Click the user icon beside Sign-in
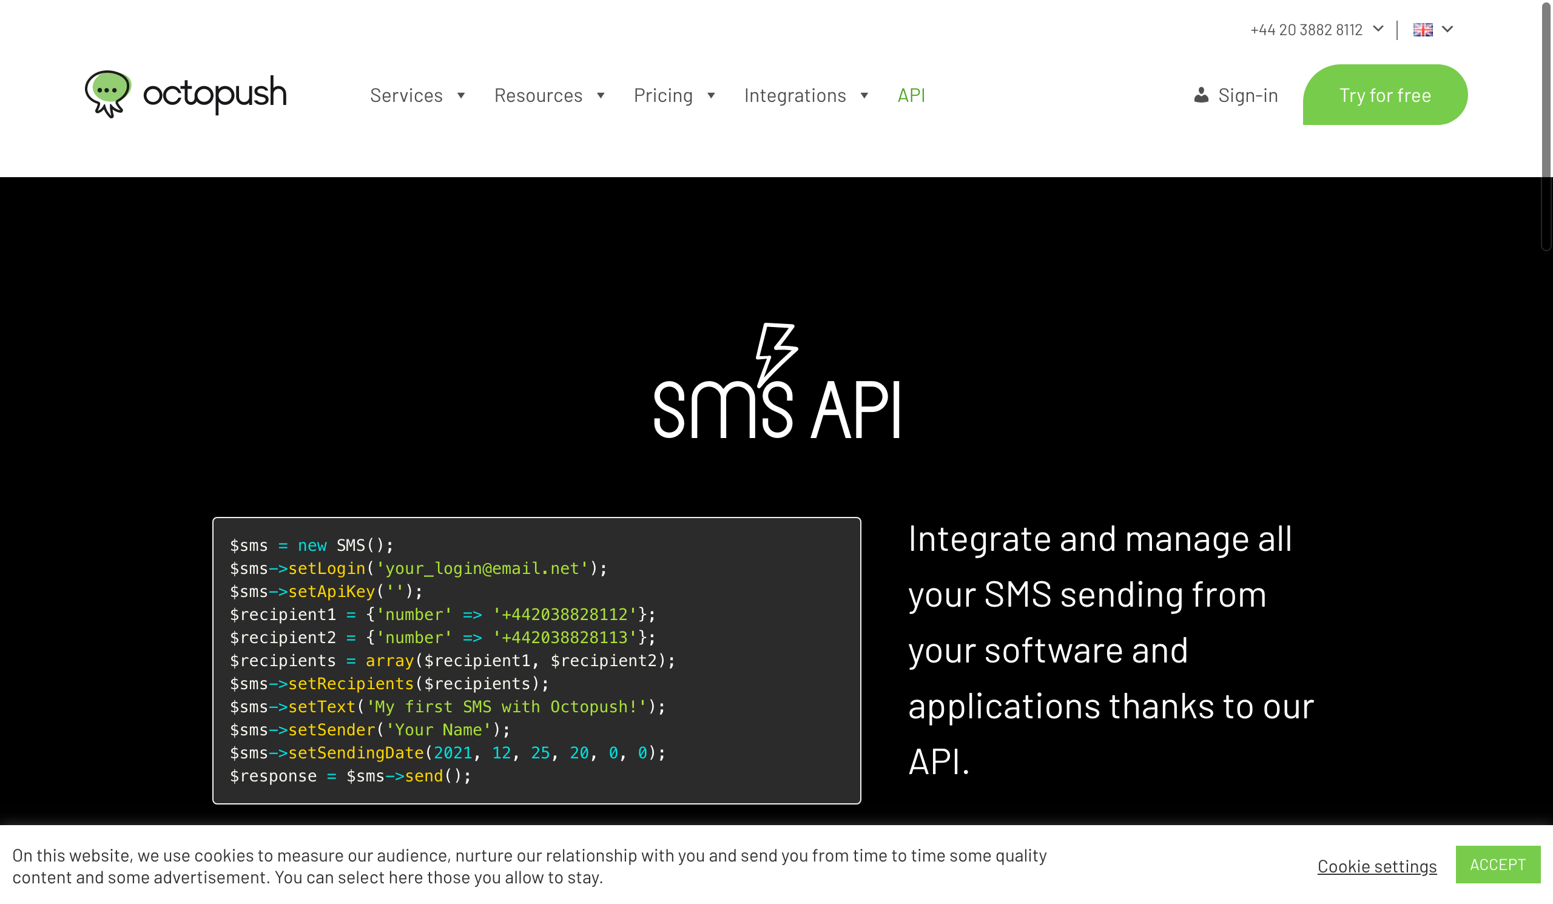 (x=1201, y=95)
